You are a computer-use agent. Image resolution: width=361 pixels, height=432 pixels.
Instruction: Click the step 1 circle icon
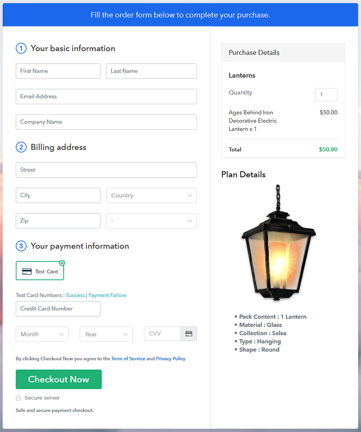tap(21, 49)
